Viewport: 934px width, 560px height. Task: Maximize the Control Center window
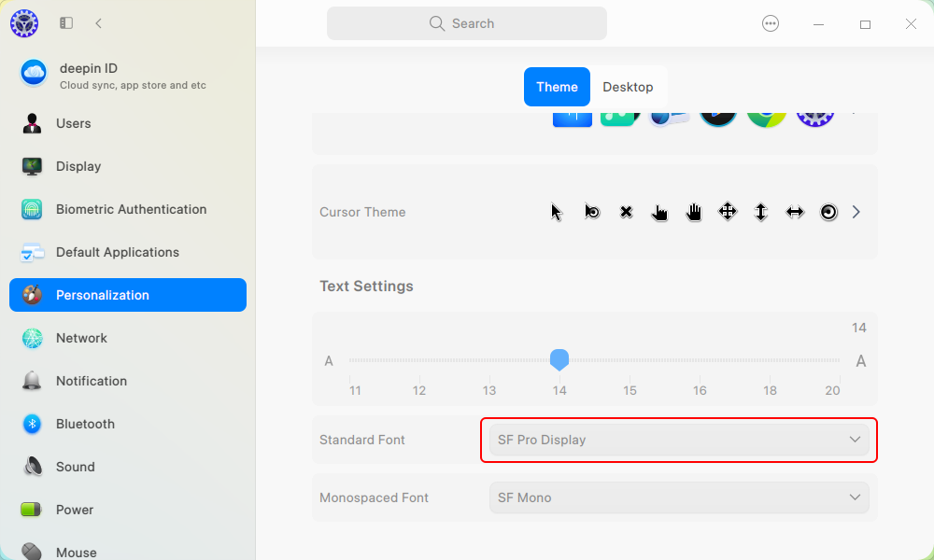pos(865,24)
